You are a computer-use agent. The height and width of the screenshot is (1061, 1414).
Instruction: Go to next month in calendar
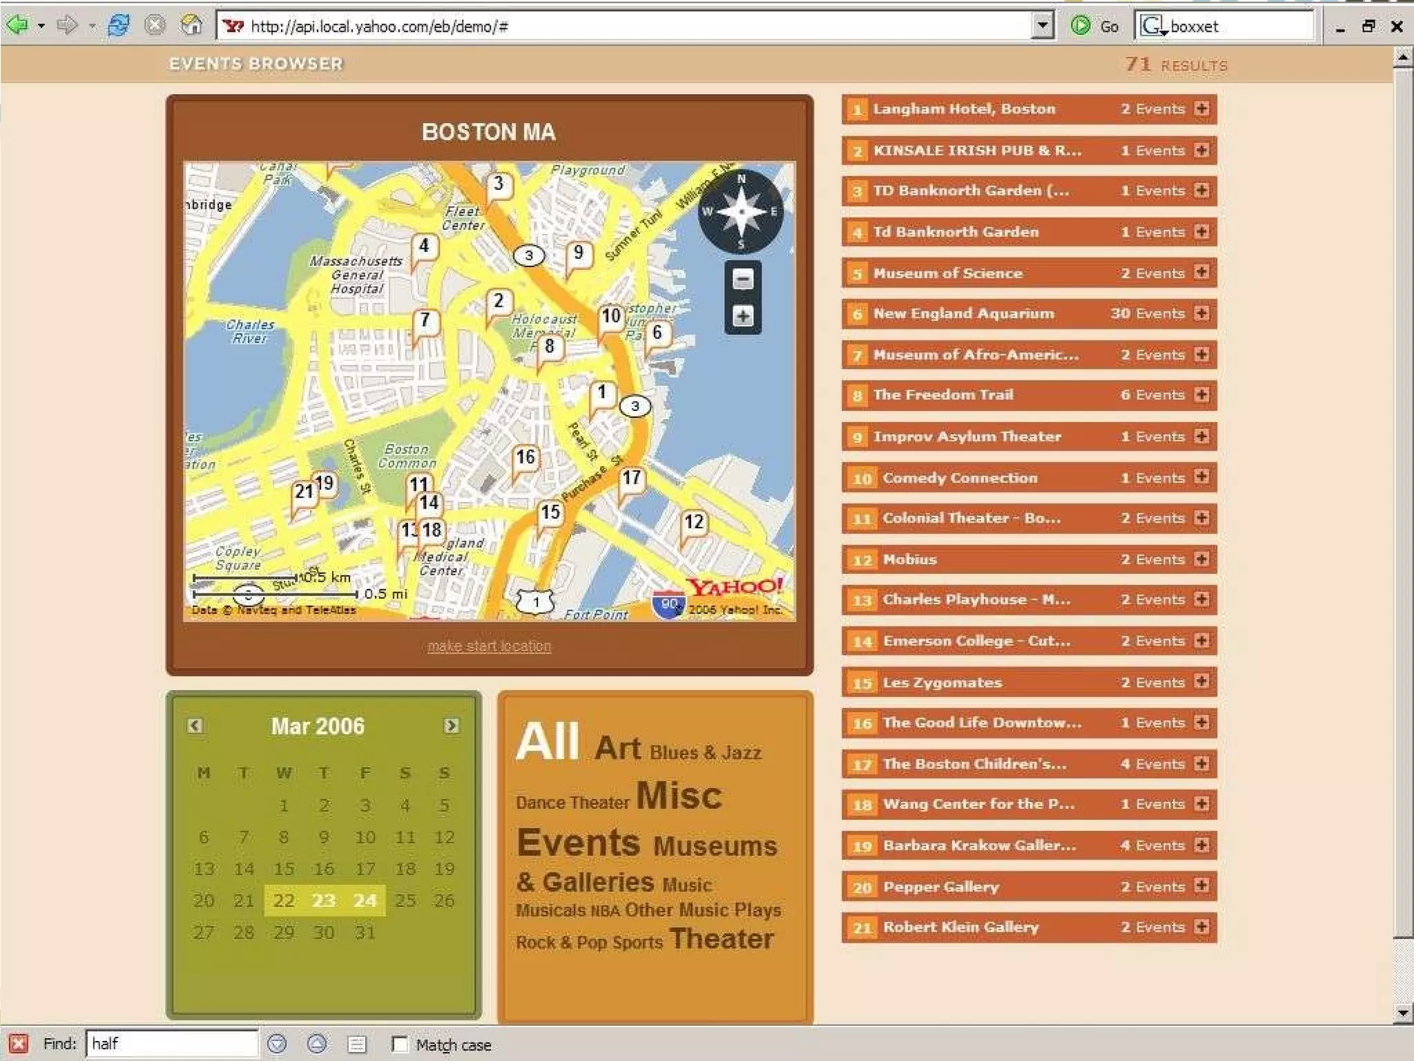coord(451,725)
